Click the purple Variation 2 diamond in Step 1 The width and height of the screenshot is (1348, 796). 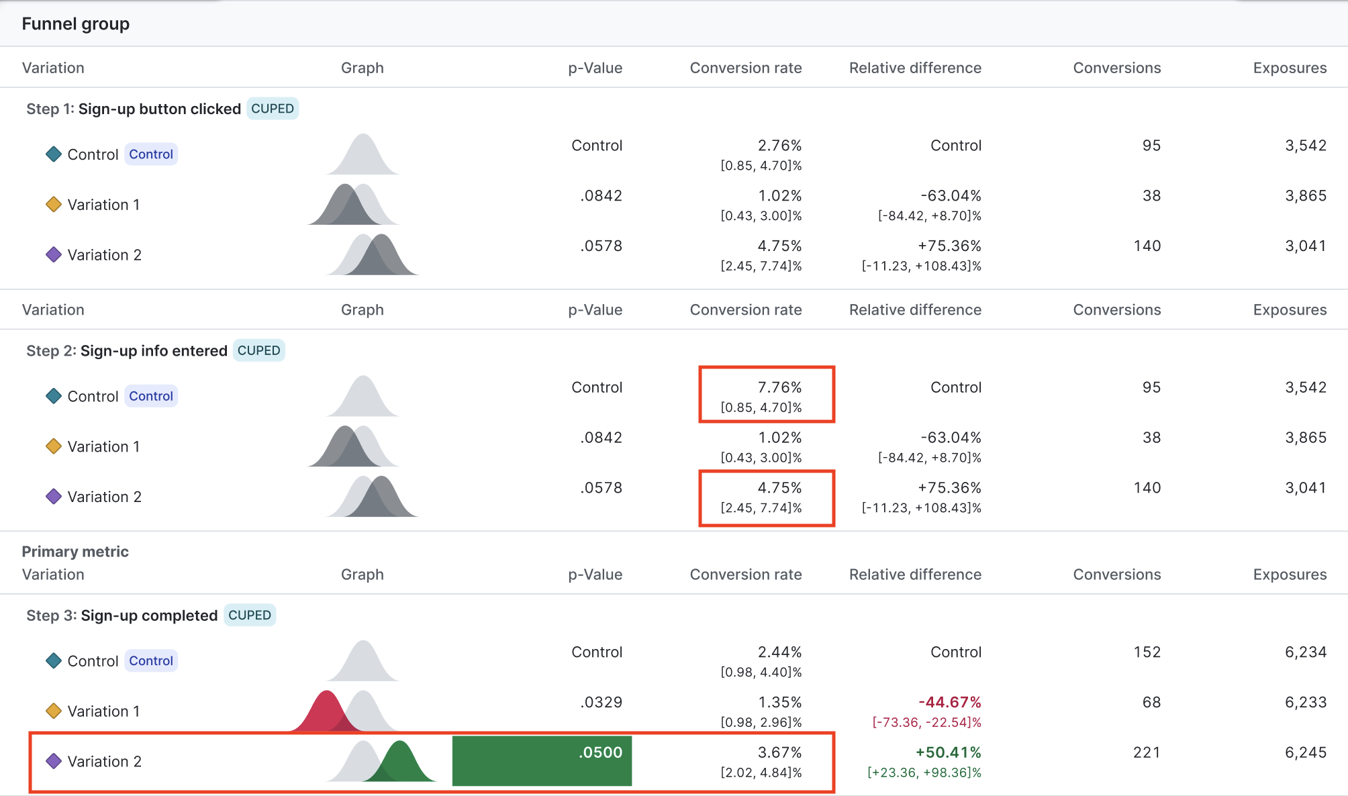(x=54, y=255)
